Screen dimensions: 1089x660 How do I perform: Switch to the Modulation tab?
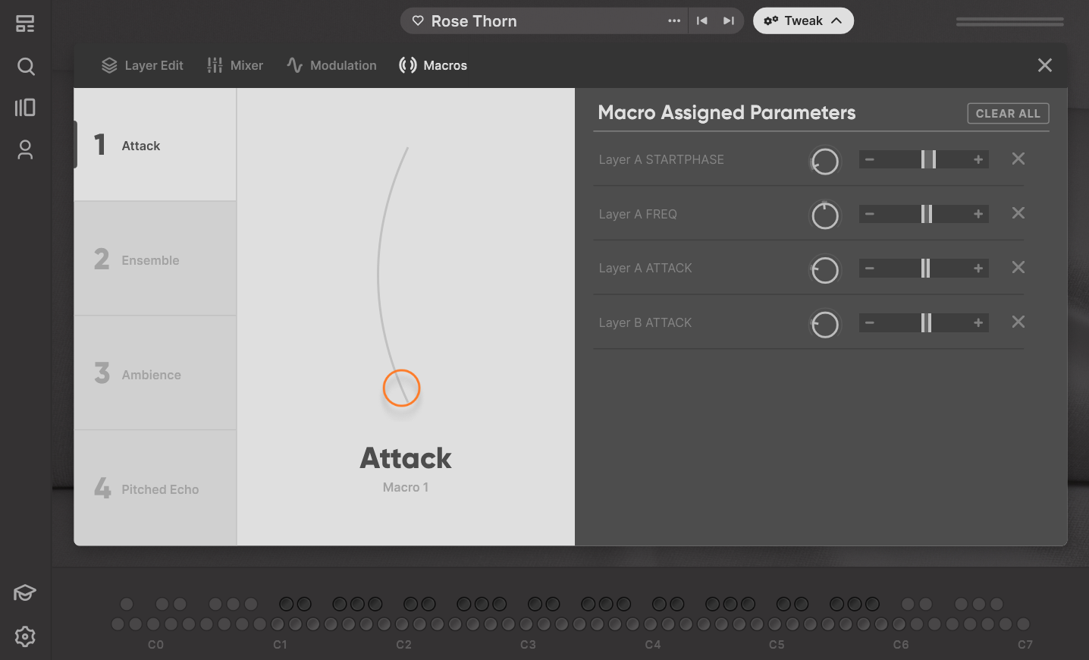[331, 65]
